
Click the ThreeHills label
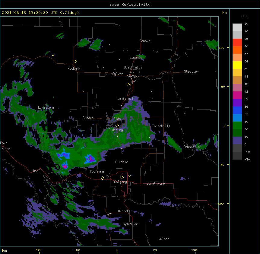161,126
